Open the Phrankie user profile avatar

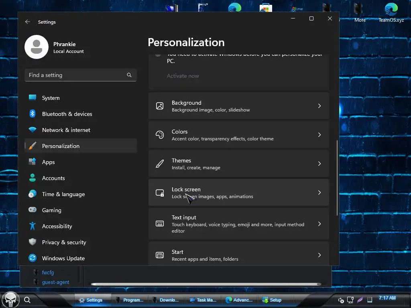click(x=37, y=47)
